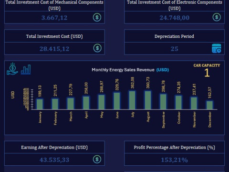Click the dollar icon beside 43.535,33

tap(97, 159)
